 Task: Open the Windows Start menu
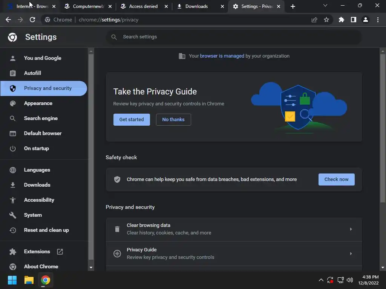click(12, 280)
